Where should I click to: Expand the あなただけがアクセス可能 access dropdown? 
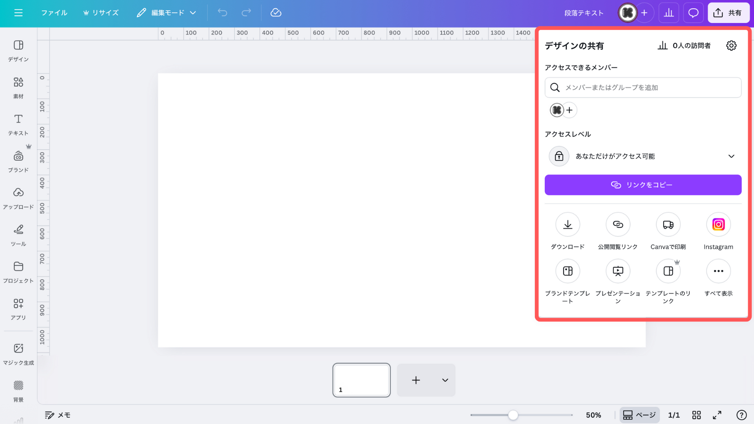(x=643, y=156)
